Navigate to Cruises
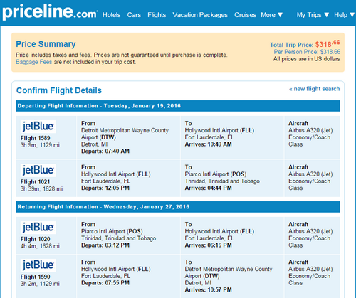Viewport: 356px width, 298px height. pyautogui.click(x=245, y=15)
